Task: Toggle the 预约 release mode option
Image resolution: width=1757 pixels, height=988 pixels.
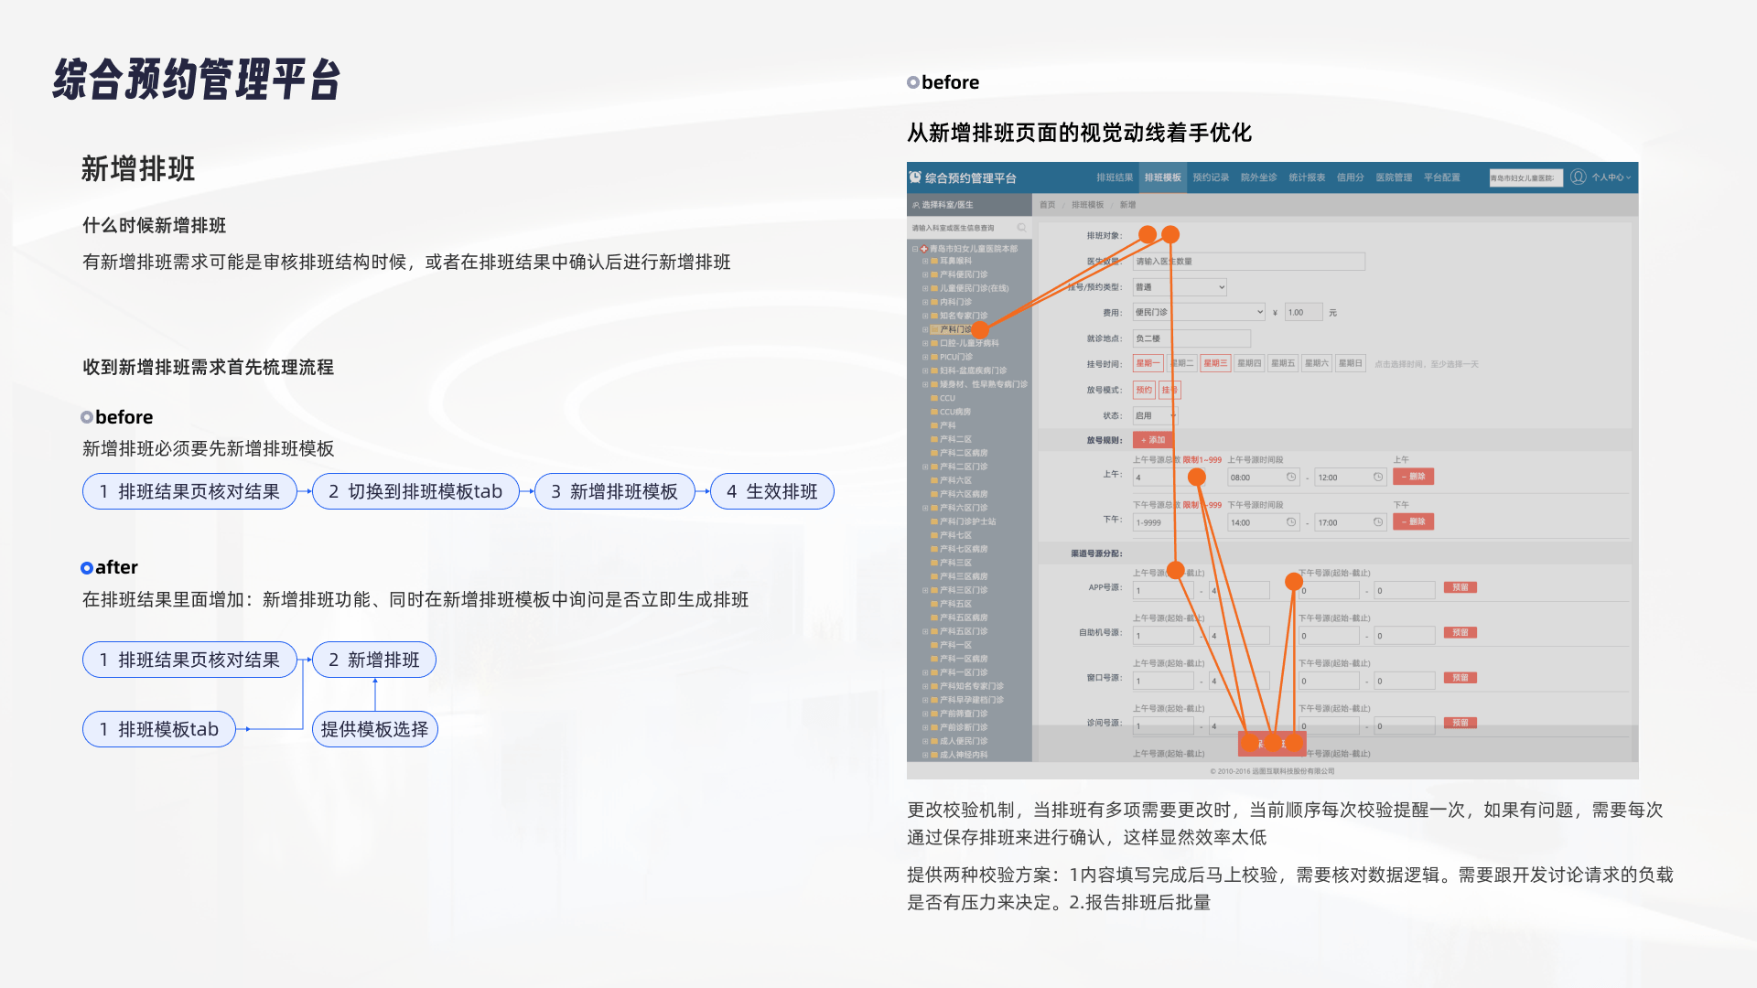Action: (1144, 391)
